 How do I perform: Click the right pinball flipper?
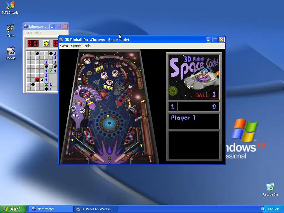122,158
